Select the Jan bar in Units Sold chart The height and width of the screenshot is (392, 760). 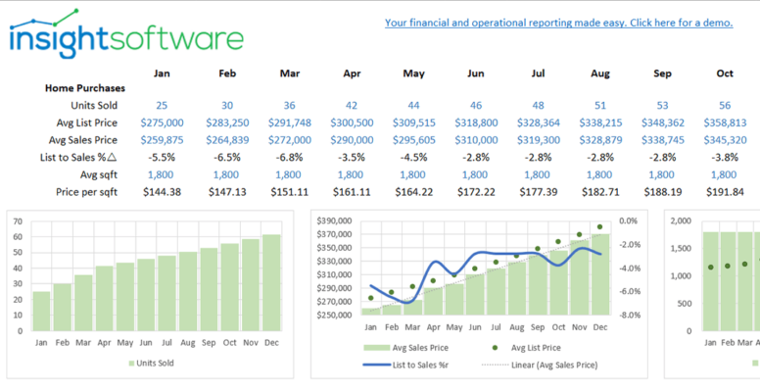click(41, 311)
